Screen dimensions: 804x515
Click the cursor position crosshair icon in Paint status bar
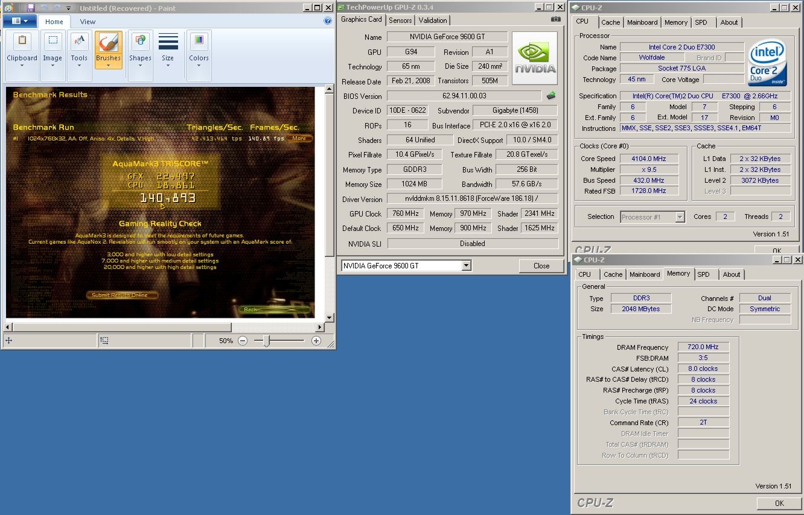pyautogui.click(x=9, y=341)
